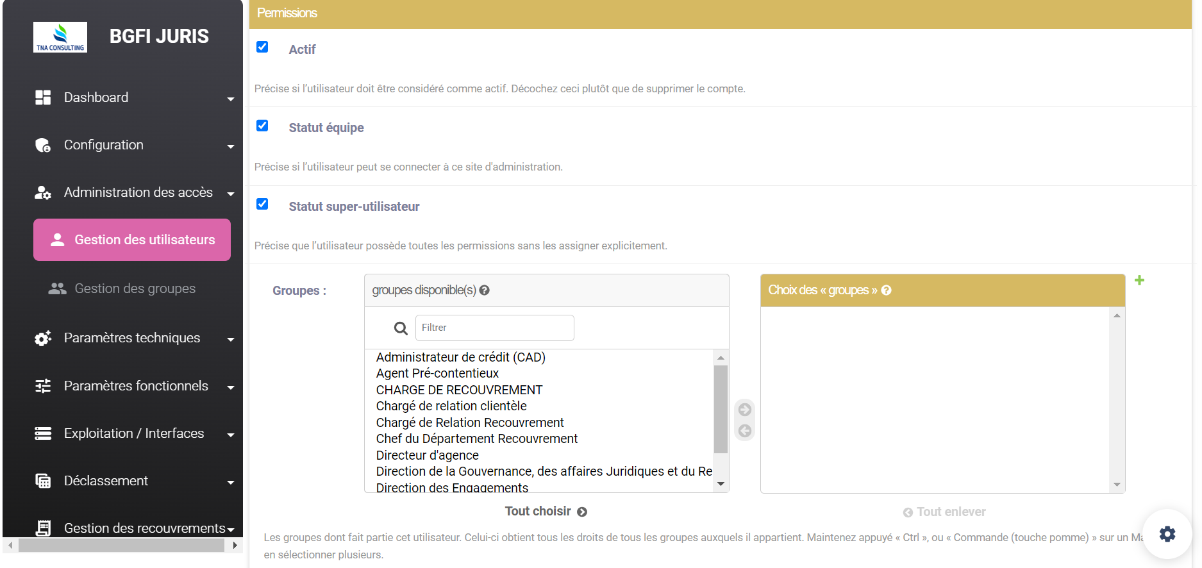The image size is (1202, 568).
Task: Click into the Filtrer input field
Action: pyautogui.click(x=494, y=328)
